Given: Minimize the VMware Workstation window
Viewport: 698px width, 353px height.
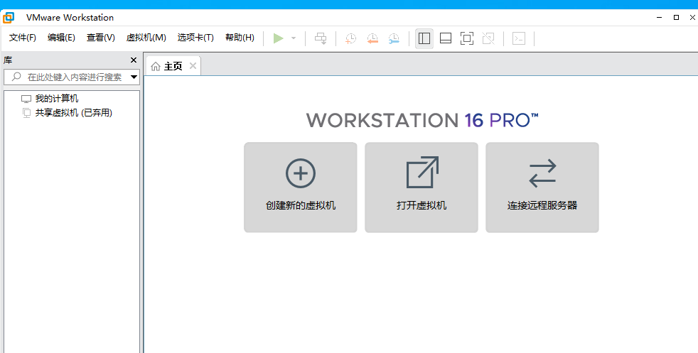Looking at the screenshot, I should pyautogui.click(x=660, y=17).
